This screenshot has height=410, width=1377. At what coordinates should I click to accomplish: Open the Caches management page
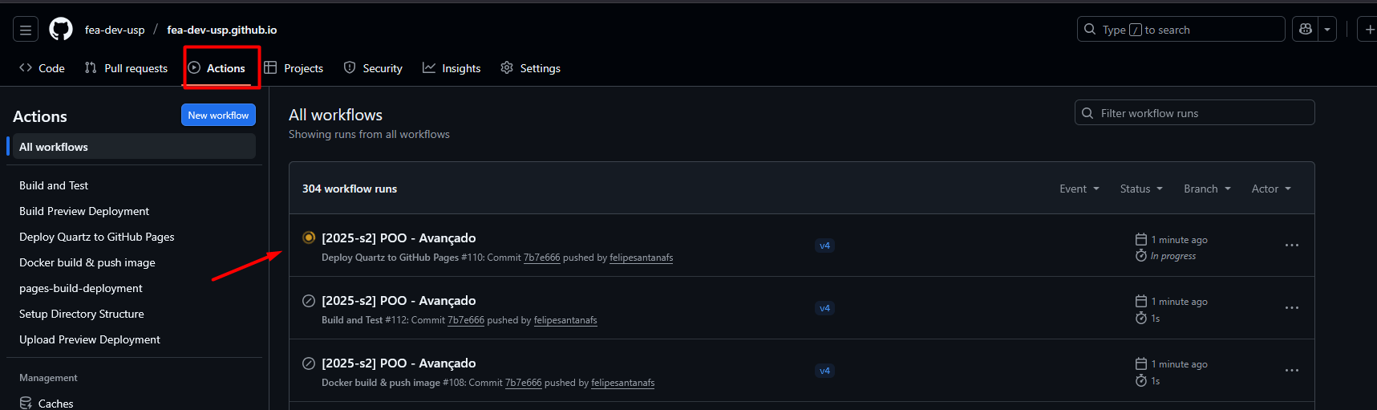(55, 403)
